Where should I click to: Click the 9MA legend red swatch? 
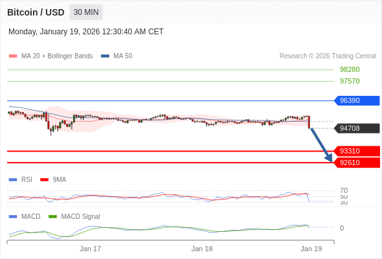[x=44, y=180]
